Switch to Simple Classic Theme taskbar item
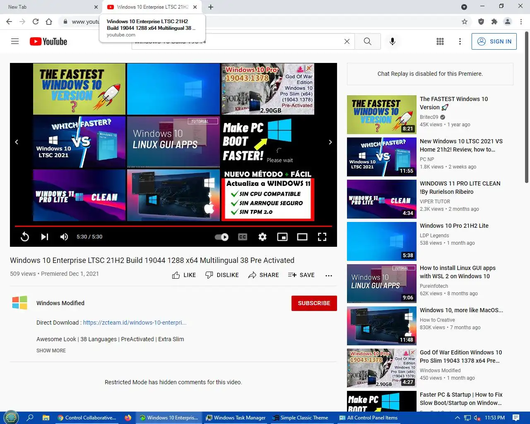 (301, 418)
